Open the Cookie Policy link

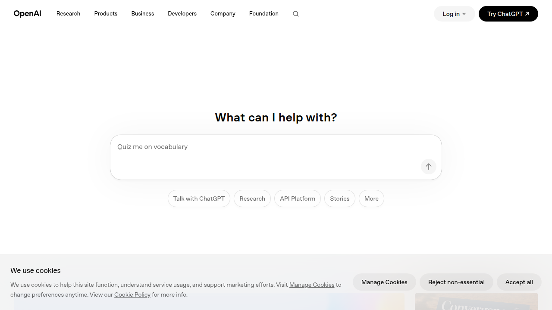click(132, 294)
